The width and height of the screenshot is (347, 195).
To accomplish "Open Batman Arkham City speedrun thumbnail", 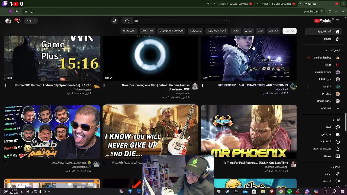I will pos(52,58).
